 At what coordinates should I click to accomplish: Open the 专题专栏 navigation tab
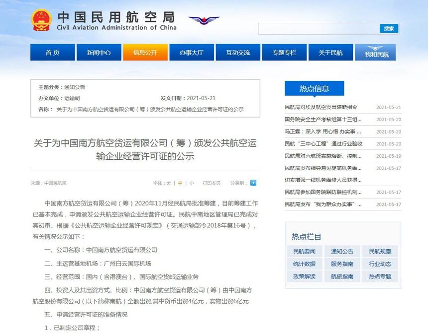(285, 52)
